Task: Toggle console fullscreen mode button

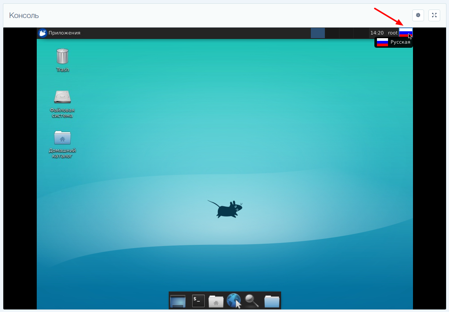Action: pos(434,15)
